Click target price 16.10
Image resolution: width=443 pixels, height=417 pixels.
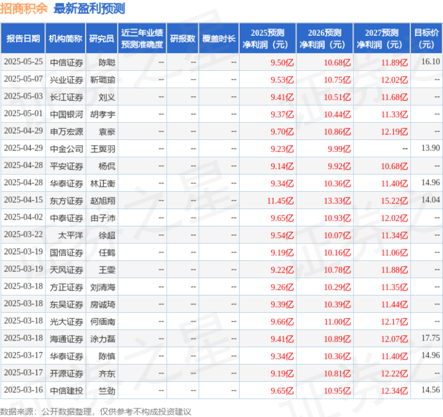[x=431, y=62]
